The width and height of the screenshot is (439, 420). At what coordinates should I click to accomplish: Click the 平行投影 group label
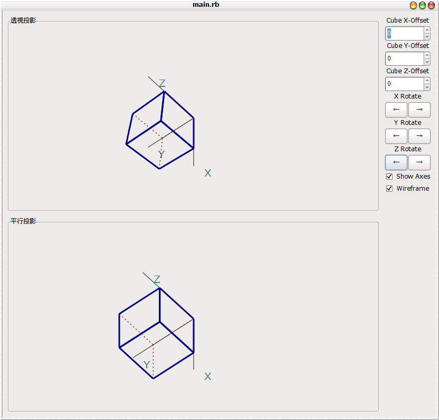23,221
